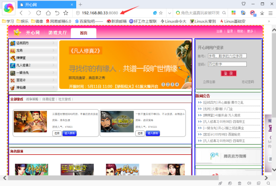Open the browser downloads icon
The image size is (276, 186).
pos(262,13)
